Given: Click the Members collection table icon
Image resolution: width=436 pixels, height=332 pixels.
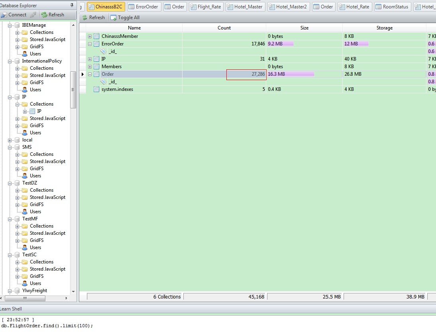Looking at the screenshot, I should click(x=96, y=67).
